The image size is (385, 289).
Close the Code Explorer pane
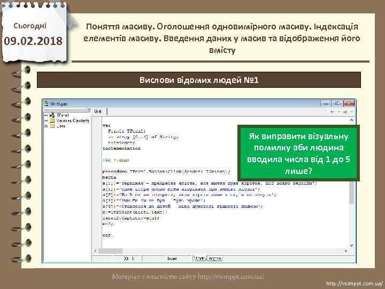pyautogui.click(x=88, y=110)
